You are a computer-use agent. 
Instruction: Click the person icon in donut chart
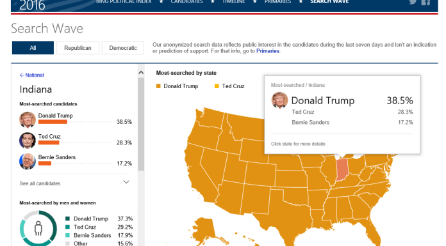[38, 228]
